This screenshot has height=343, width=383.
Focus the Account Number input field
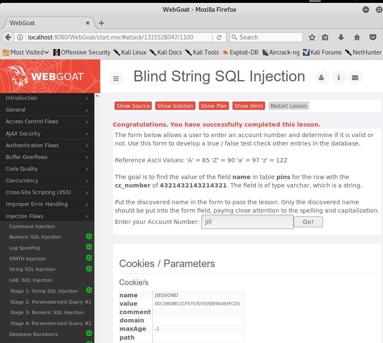click(x=248, y=222)
